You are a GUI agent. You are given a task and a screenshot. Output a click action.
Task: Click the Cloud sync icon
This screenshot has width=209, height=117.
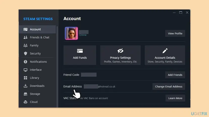pos(25,102)
